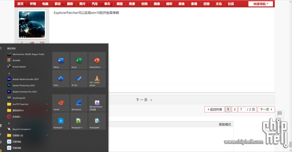Open the Xshell tile

[61, 103]
